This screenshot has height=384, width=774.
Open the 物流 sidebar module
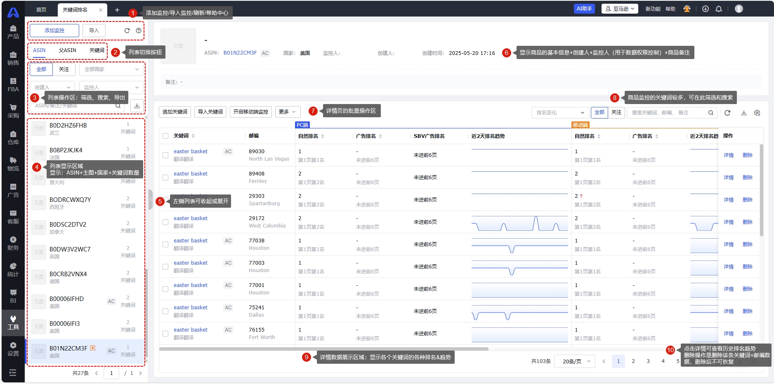(x=13, y=164)
